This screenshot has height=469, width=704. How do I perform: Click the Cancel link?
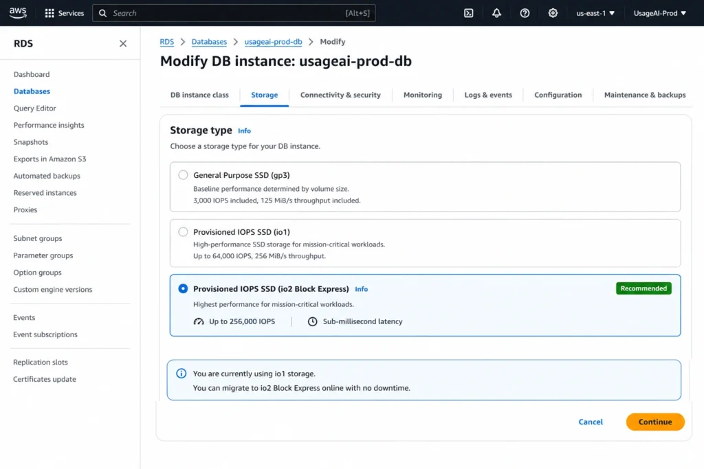[x=591, y=422]
